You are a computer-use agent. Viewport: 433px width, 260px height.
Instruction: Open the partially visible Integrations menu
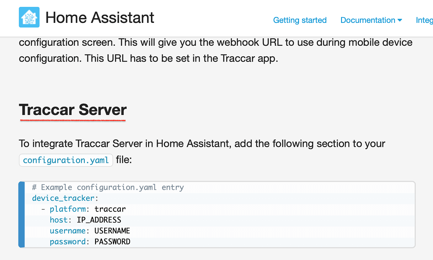pyautogui.click(x=425, y=20)
